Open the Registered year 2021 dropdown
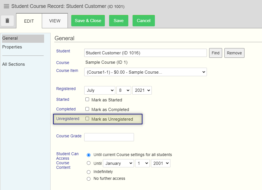The height and width of the screenshot is (190, 262). pyautogui.click(x=142, y=90)
